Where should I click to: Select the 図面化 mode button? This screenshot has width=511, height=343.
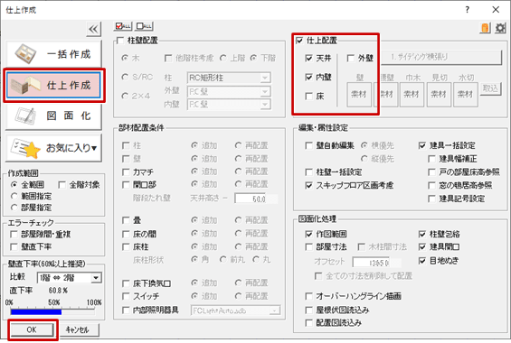(53, 116)
